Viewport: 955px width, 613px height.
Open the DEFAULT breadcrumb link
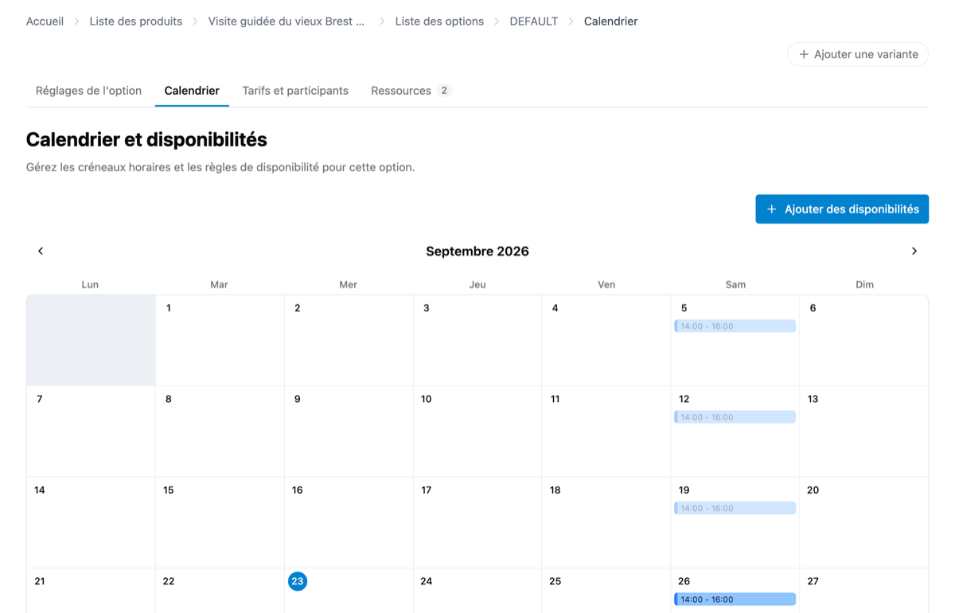click(534, 21)
